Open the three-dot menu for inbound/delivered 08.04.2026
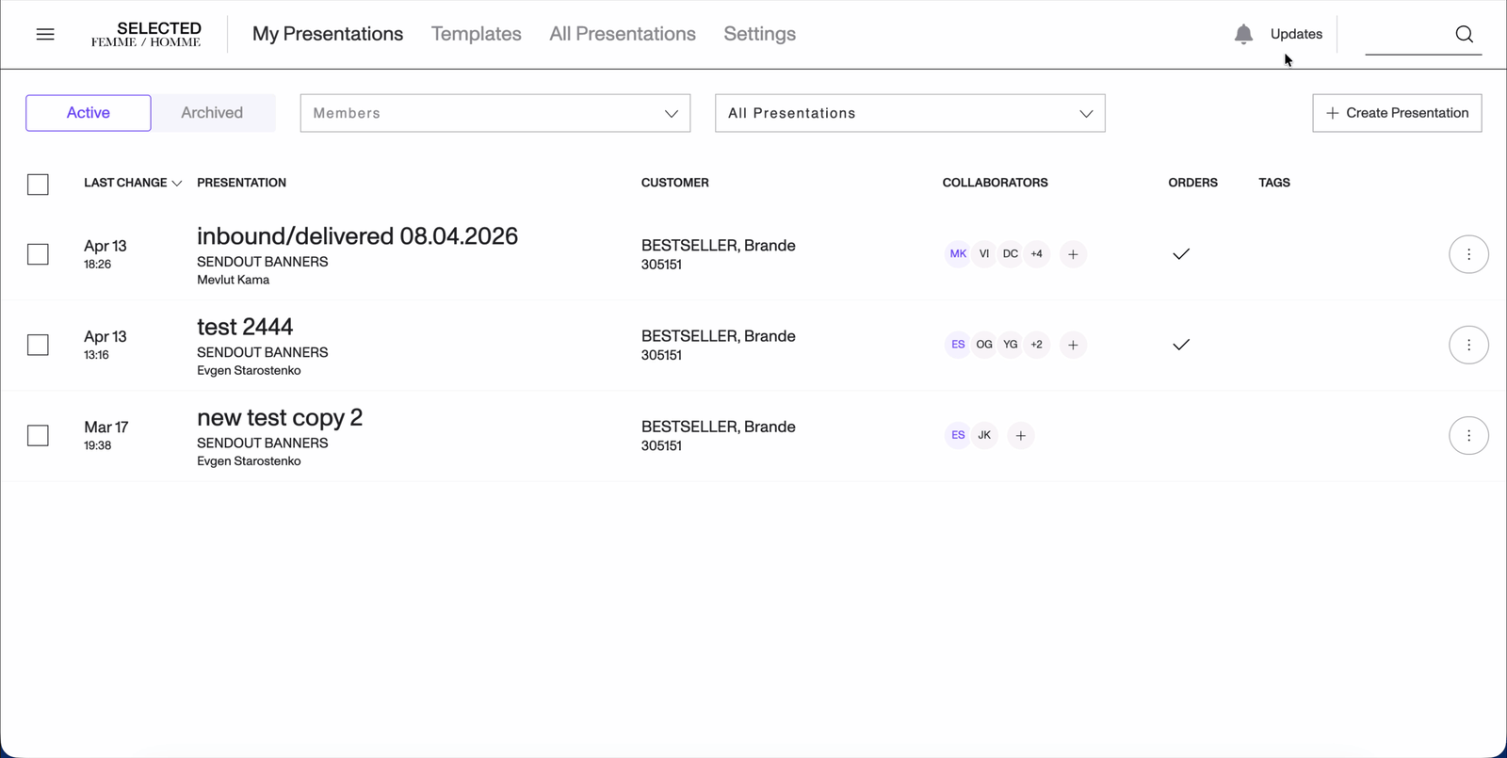The height and width of the screenshot is (758, 1507). click(1468, 254)
